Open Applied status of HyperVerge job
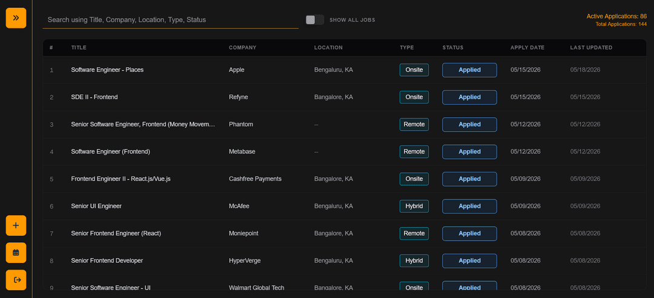654x298 pixels. [x=470, y=261]
